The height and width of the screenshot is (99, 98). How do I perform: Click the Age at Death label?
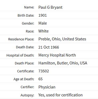coord(24,79)
